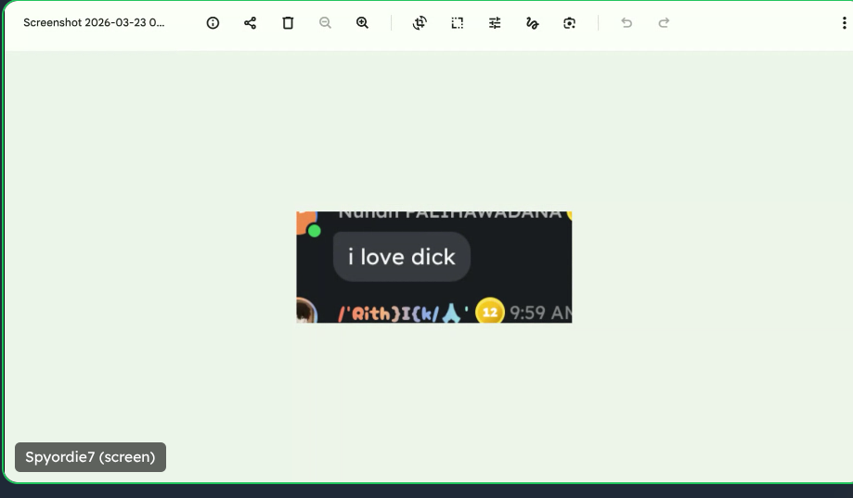Undo the last edit
Screen dimensions: 853x498
point(627,23)
